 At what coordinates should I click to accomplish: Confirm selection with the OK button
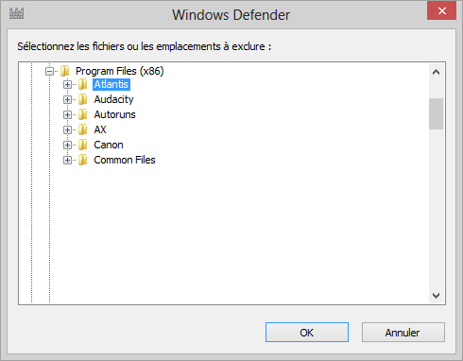click(307, 332)
